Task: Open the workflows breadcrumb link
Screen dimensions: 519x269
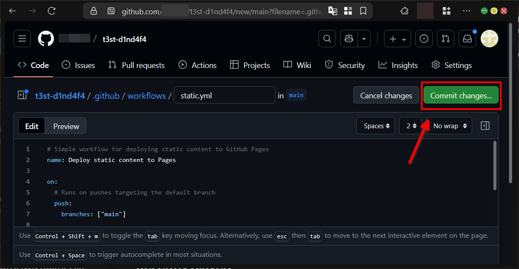Action: pyautogui.click(x=146, y=96)
